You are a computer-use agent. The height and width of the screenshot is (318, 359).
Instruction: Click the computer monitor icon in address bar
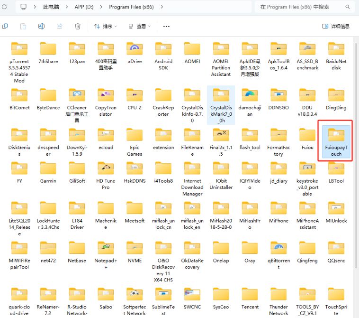click(x=23, y=7)
